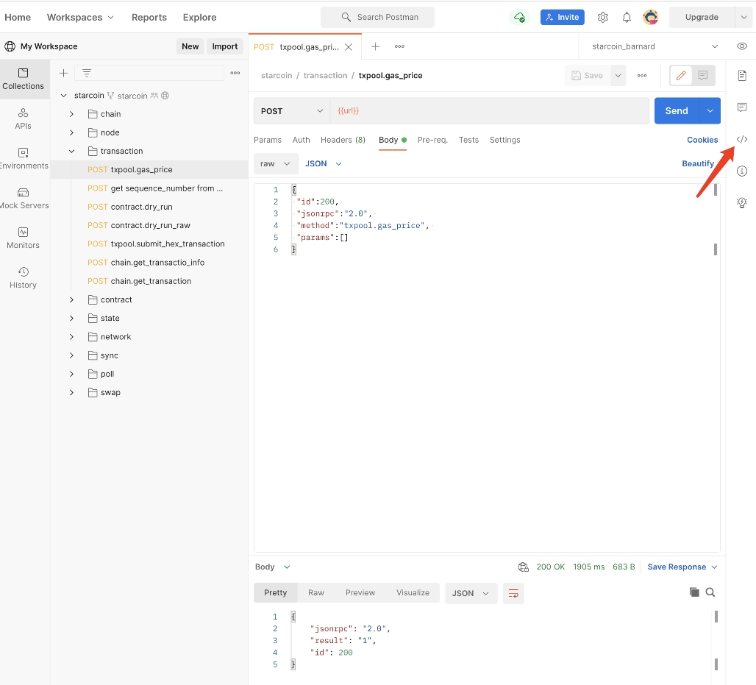This screenshot has height=685, width=756.
Task: Switch to the Raw response view
Action: pos(316,592)
